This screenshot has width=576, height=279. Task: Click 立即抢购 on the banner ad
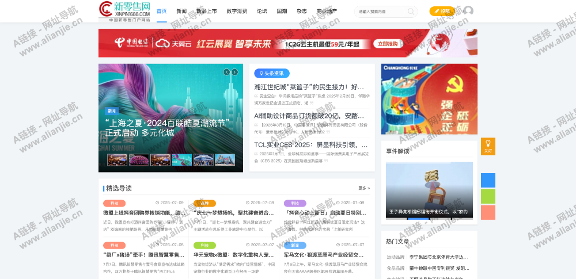389,44
